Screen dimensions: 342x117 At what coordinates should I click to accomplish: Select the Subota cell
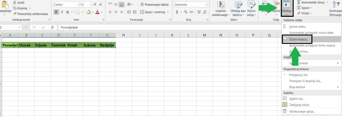click(91, 45)
